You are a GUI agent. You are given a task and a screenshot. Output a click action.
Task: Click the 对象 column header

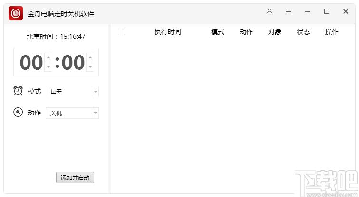275,32
